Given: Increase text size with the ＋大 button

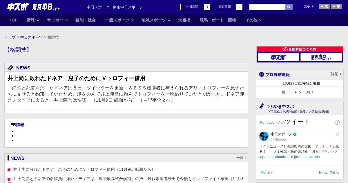Looking at the screenshot, I should click(x=325, y=6).
